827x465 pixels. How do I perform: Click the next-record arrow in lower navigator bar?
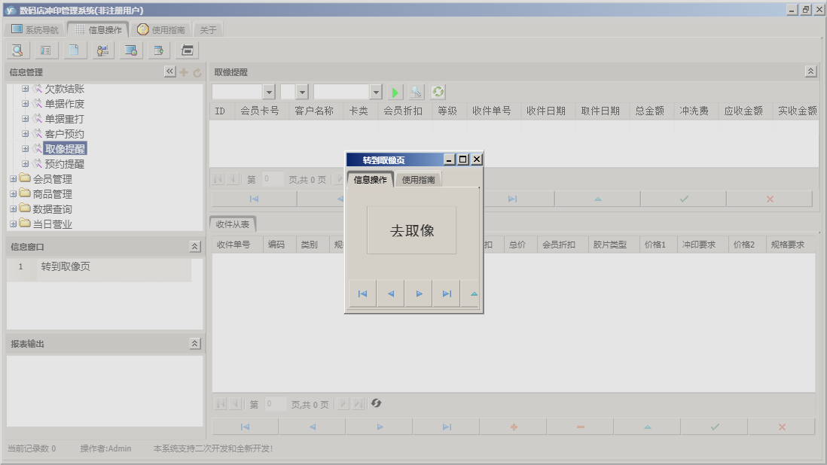[x=380, y=427]
